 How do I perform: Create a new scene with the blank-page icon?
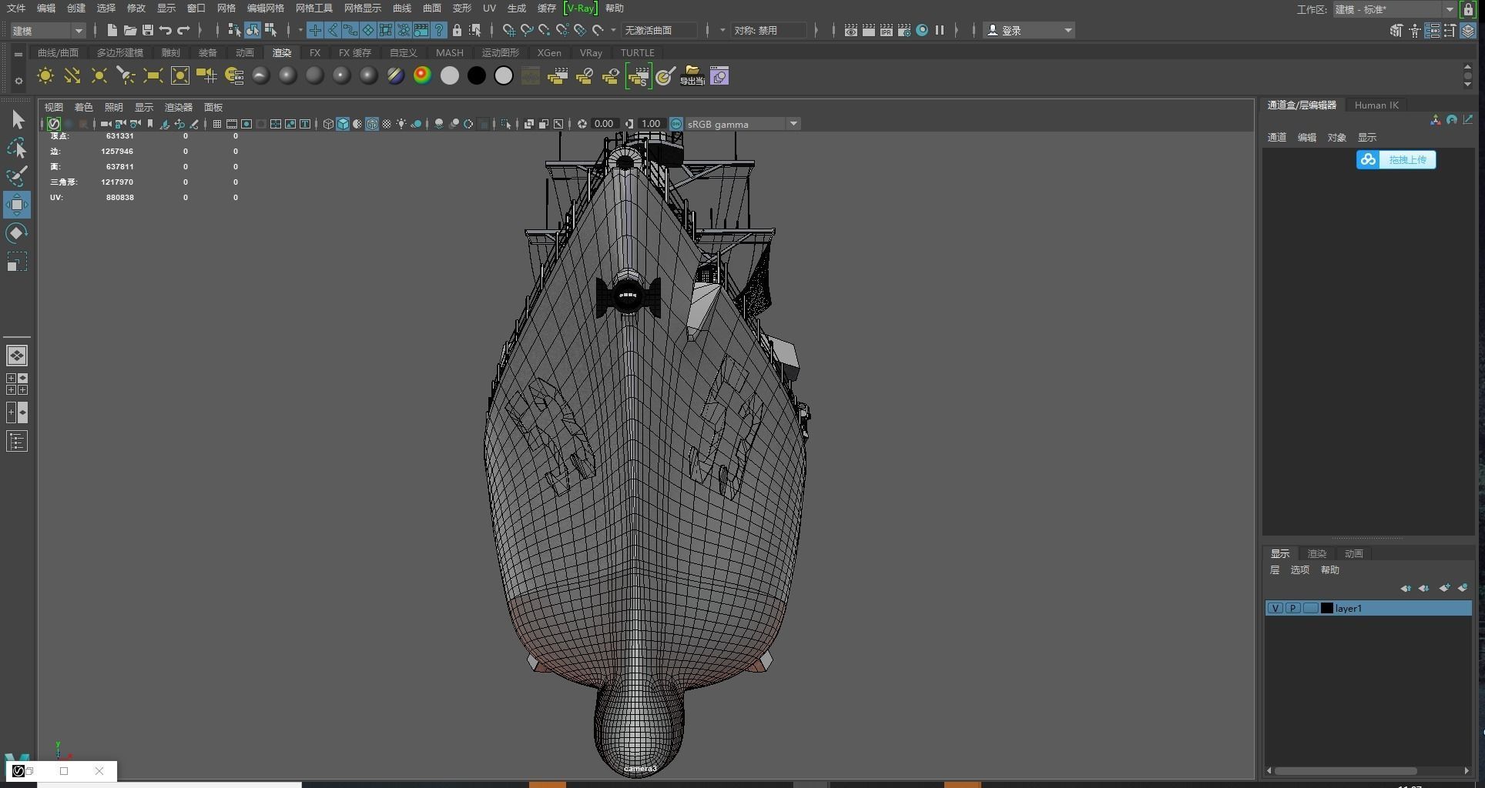coord(112,30)
